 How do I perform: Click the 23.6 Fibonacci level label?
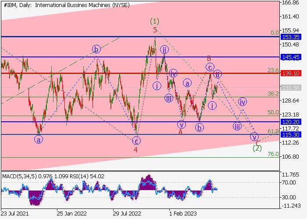click(273, 70)
